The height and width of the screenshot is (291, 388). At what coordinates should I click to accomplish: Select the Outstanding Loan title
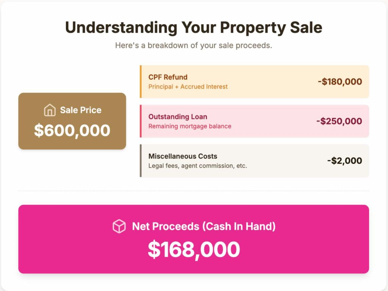(178, 117)
